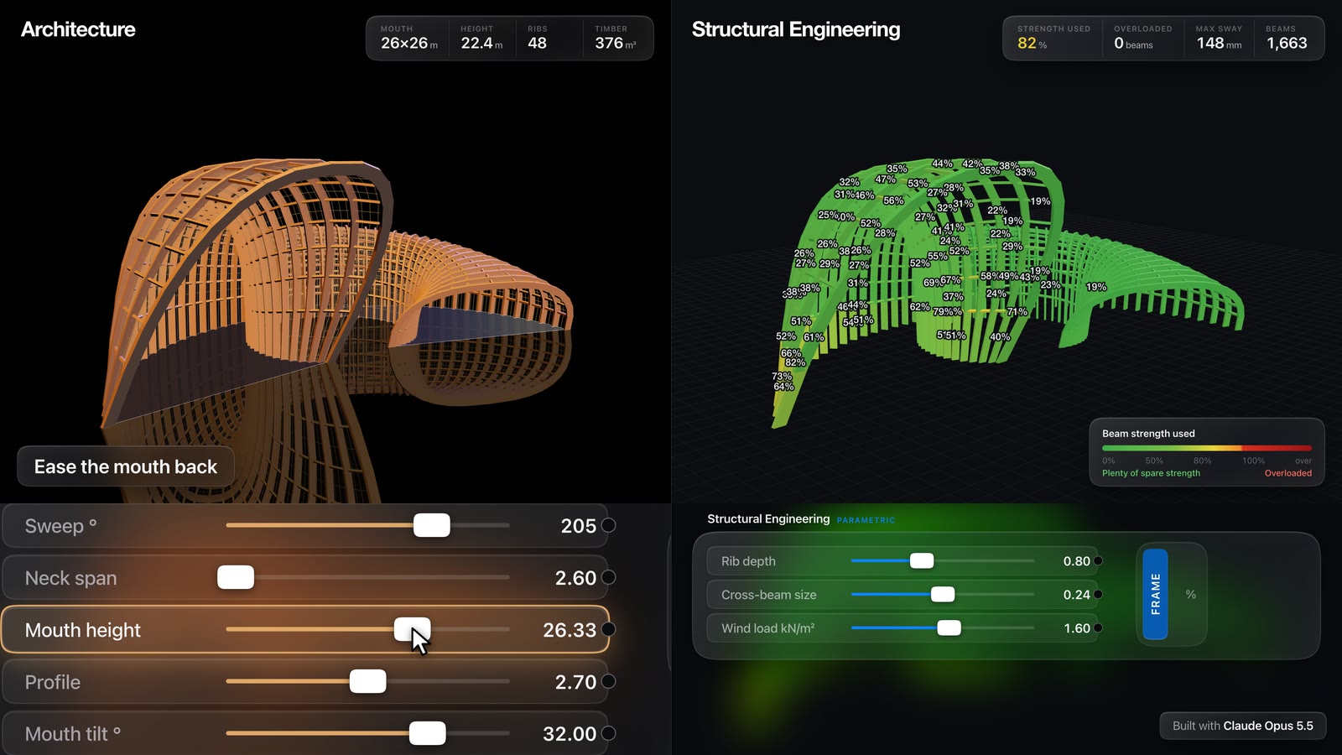Click the Mouth 26×26 m stat

coord(409,38)
